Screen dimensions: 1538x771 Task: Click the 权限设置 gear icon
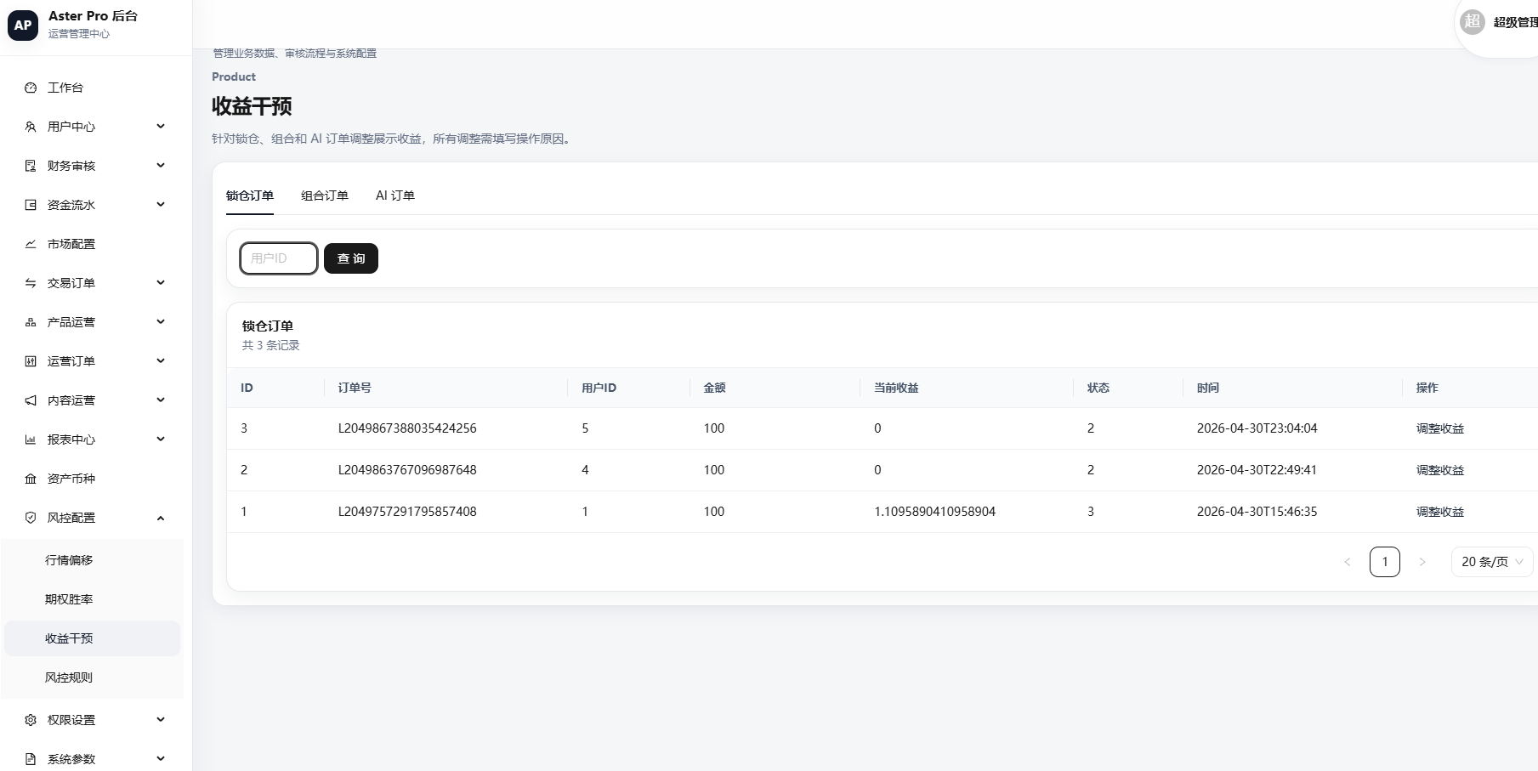[31, 720]
